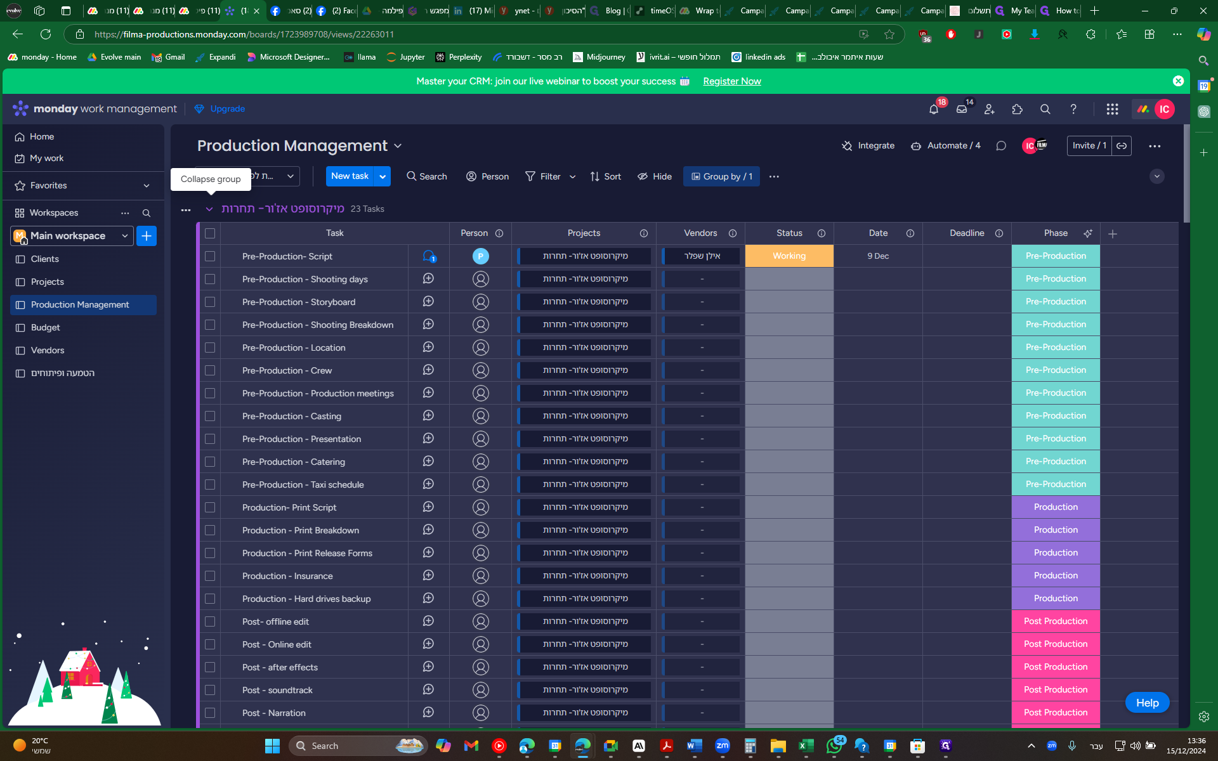Open more toolbar options ellipsis

(x=774, y=176)
